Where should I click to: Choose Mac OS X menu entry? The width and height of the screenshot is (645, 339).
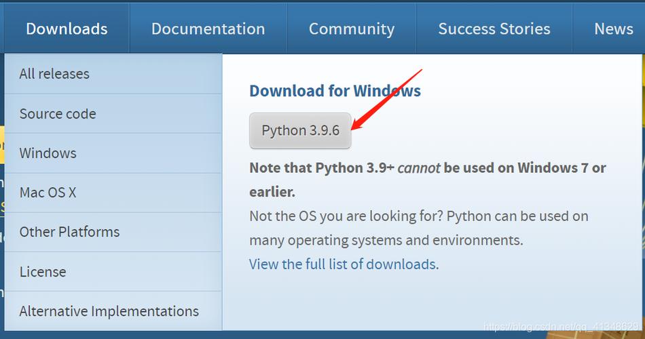click(x=113, y=193)
